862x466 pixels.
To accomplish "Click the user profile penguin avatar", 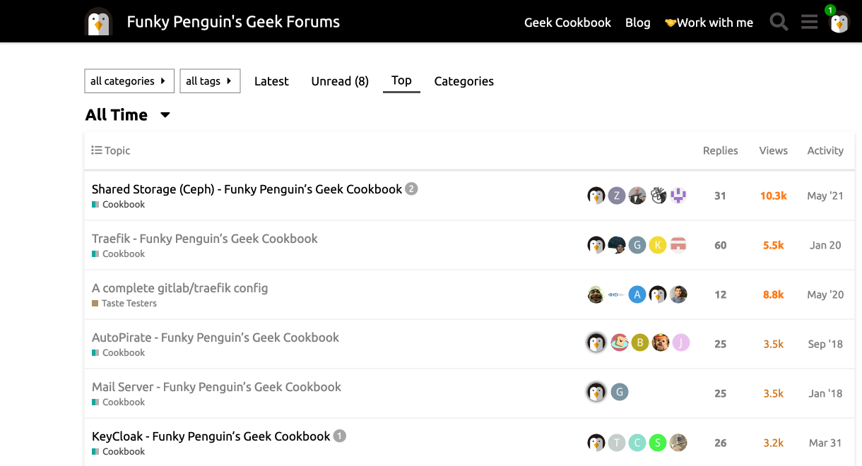I will pyautogui.click(x=839, y=23).
